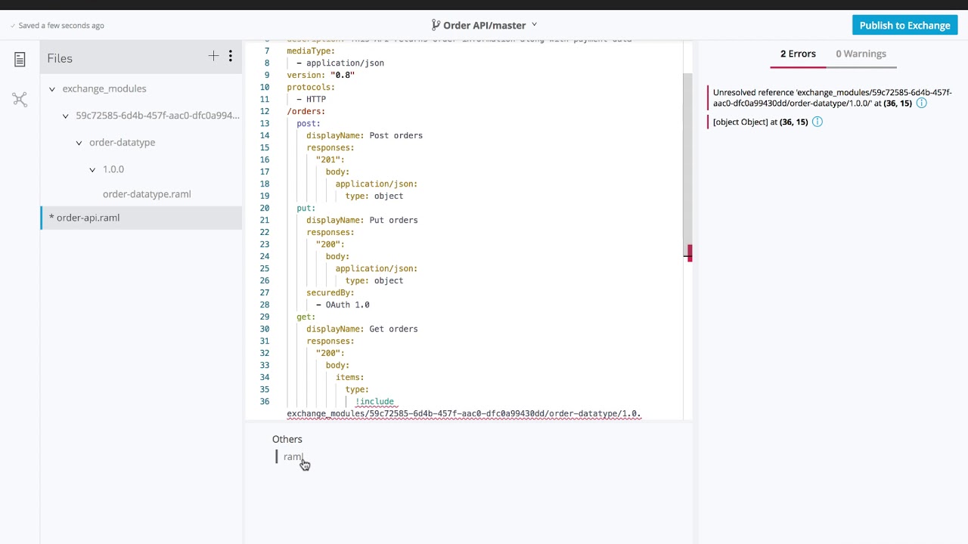Switch to the 0 Warnings tab
Screen dimensions: 968x544
[x=861, y=54]
